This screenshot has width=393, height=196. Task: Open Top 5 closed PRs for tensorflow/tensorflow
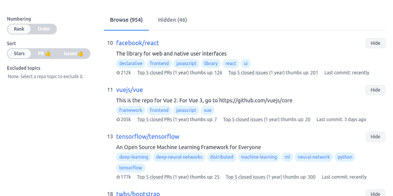click(155, 177)
